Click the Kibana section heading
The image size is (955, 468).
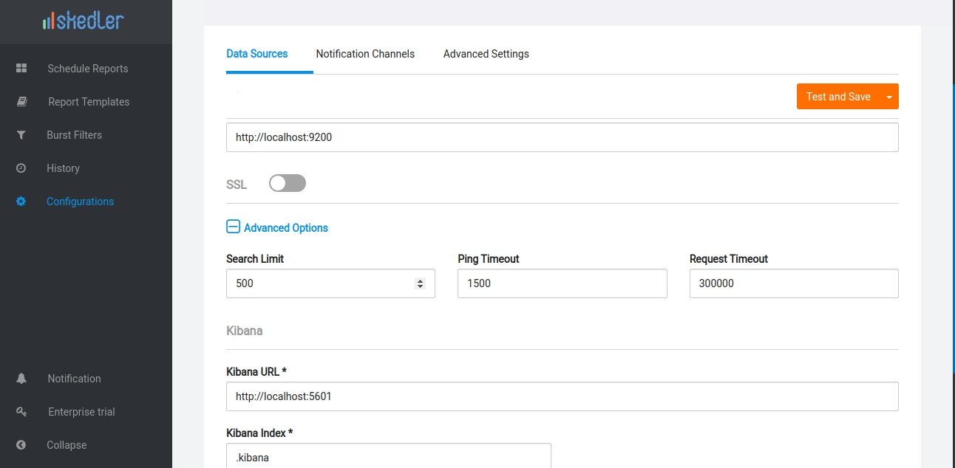pyautogui.click(x=245, y=331)
